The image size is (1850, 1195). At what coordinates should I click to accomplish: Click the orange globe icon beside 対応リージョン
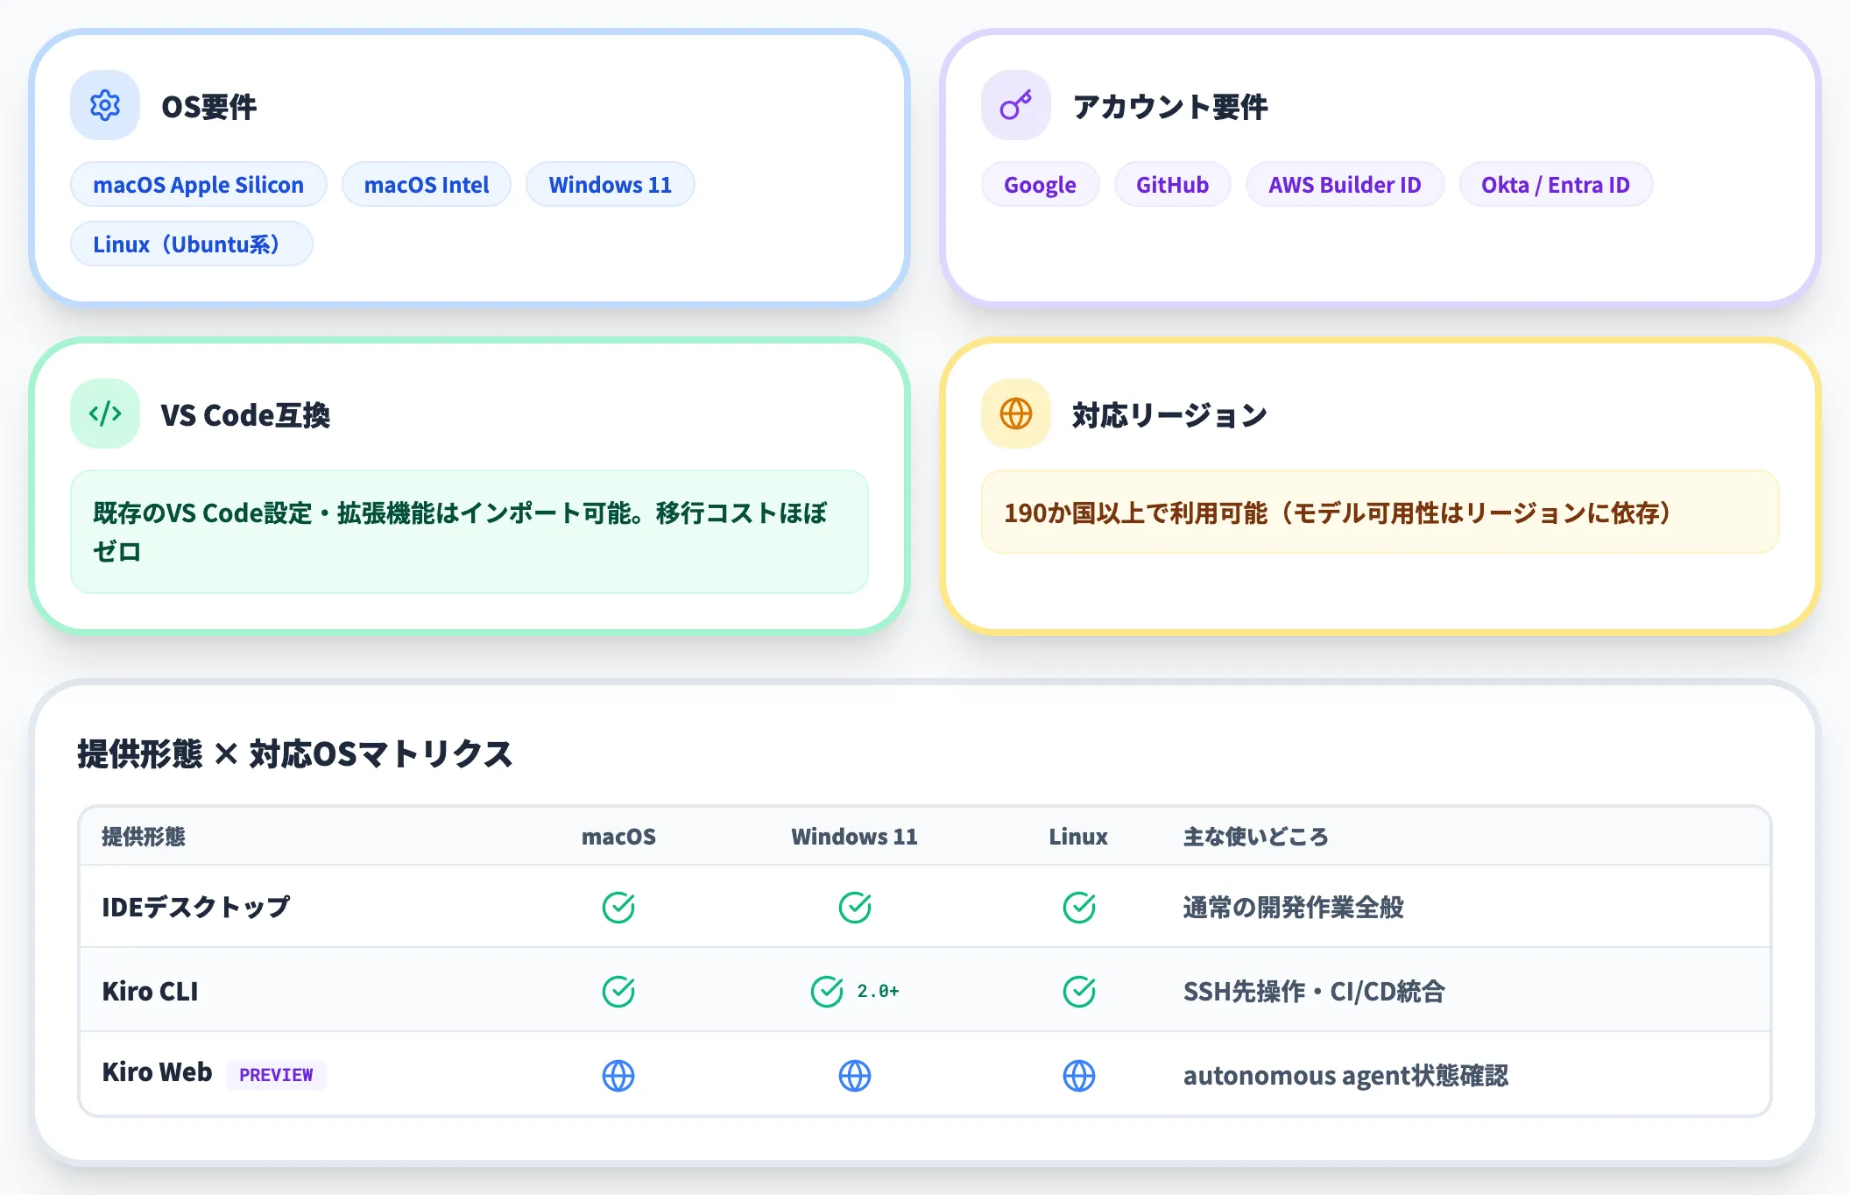click(x=1016, y=414)
